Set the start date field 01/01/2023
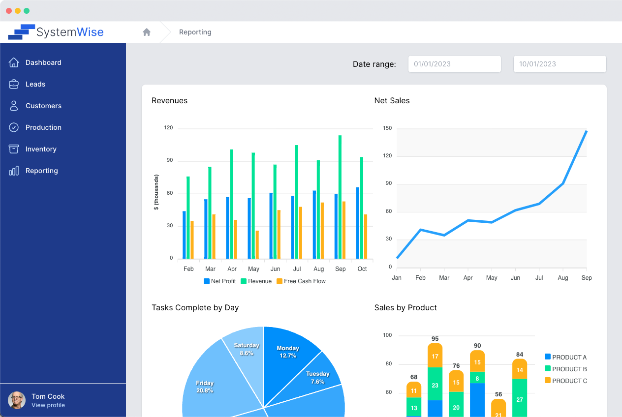The height and width of the screenshot is (417, 622). coord(455,64)
